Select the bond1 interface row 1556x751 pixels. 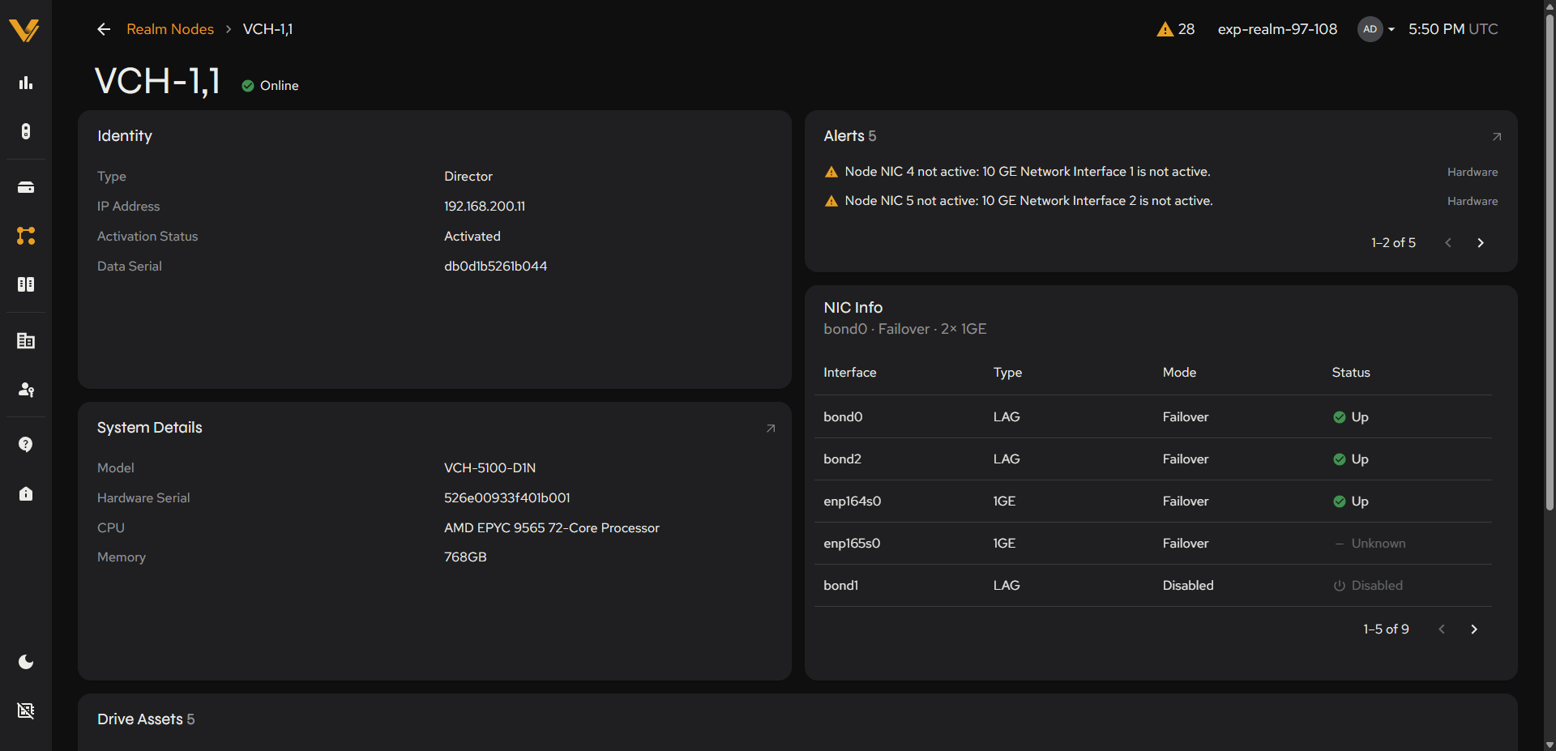[1153, 586]
